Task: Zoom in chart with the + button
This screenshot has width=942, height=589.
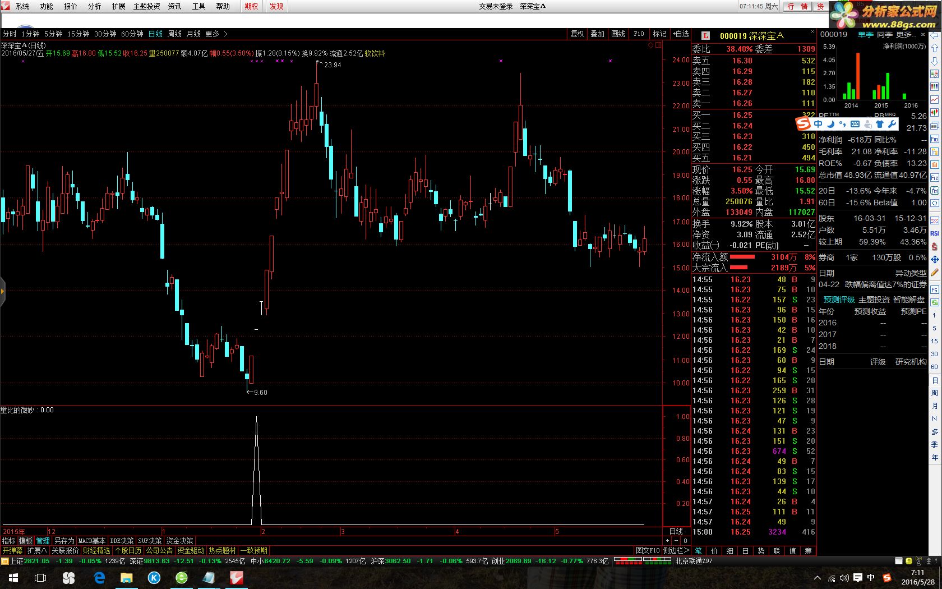Action: pos(668,541)
